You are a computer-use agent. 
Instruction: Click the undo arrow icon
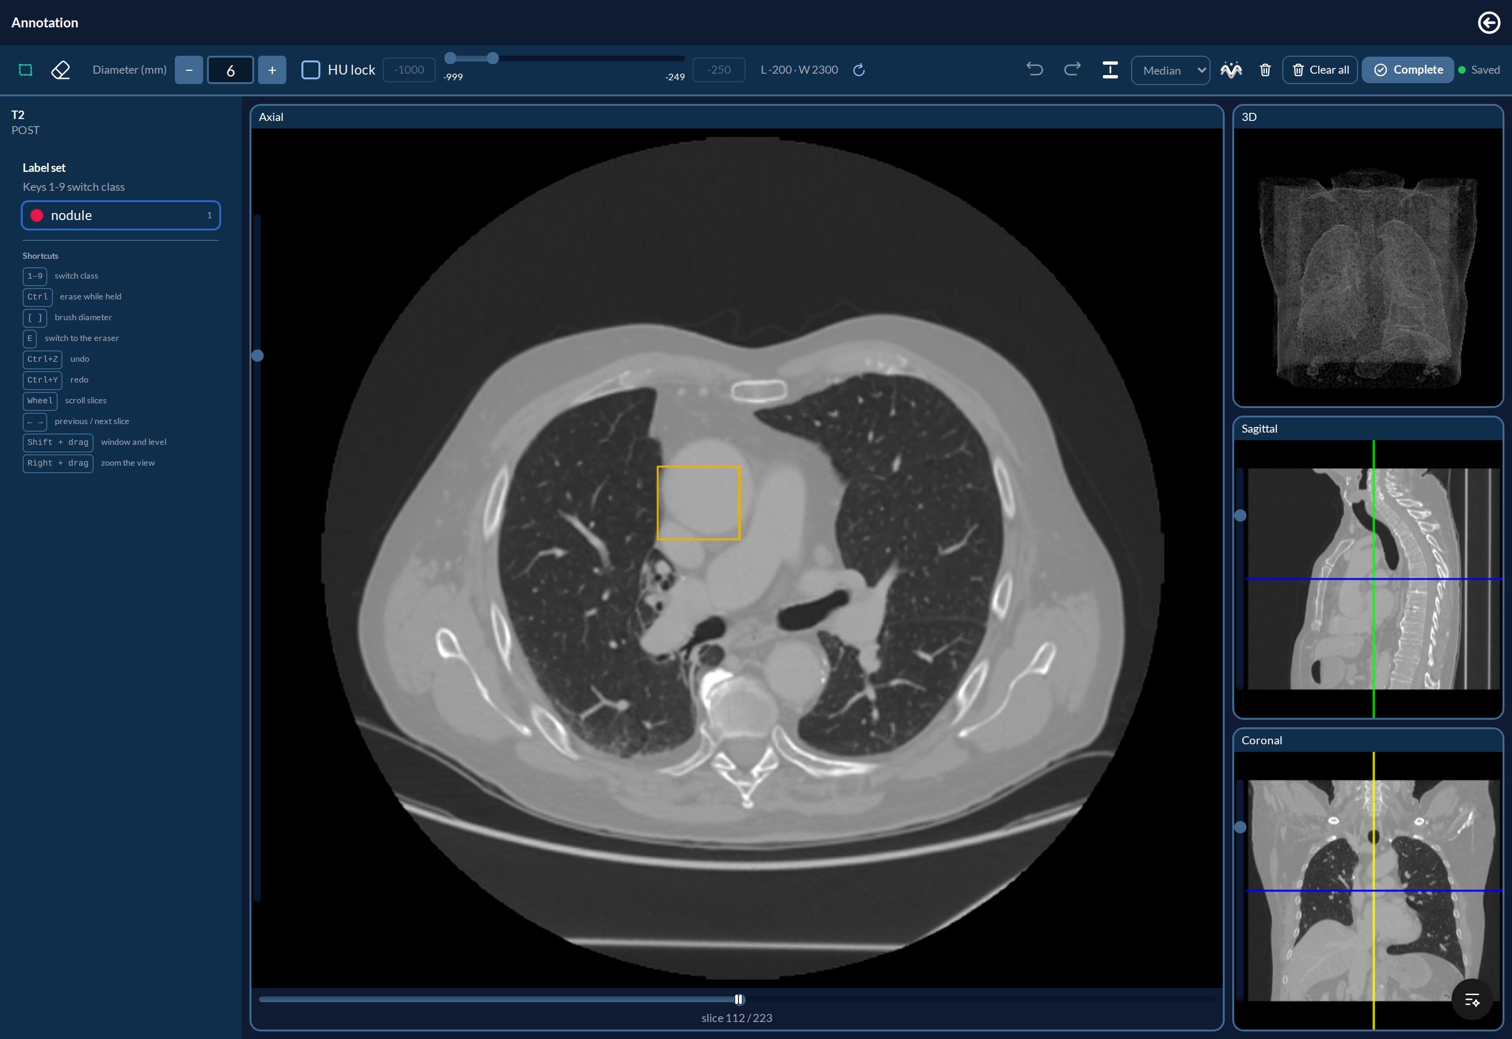click(x=1035, y=69)
